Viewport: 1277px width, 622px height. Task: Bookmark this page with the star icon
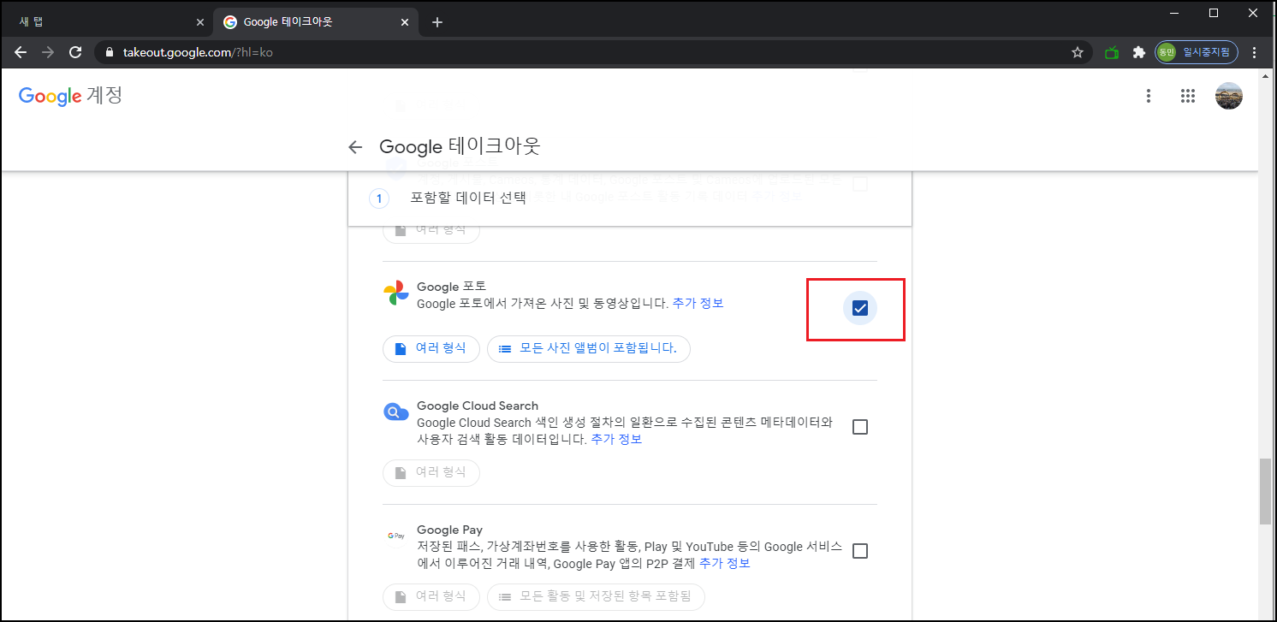coord(1078,52)
